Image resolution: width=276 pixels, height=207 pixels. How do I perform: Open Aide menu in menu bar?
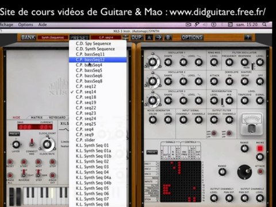pyautogui.click(x=43, y=25)
